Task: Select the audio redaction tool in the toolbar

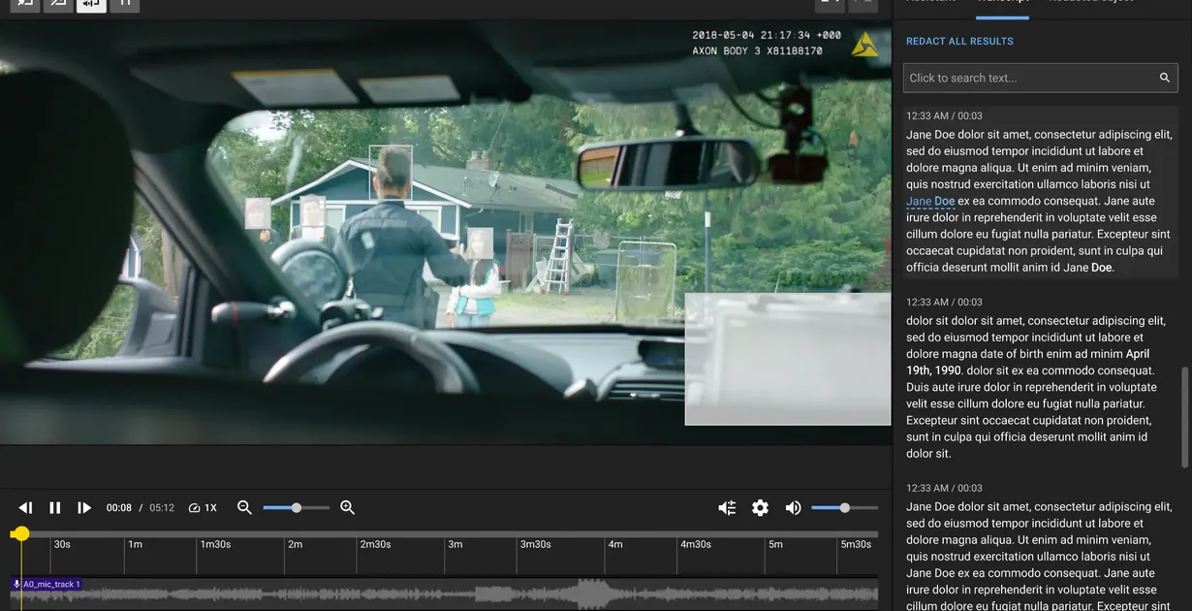Action: [x=91, y=4]
